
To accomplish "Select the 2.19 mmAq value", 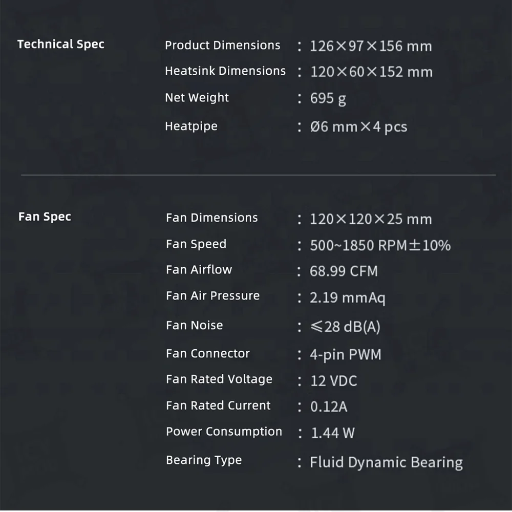I will pos(347,298).
